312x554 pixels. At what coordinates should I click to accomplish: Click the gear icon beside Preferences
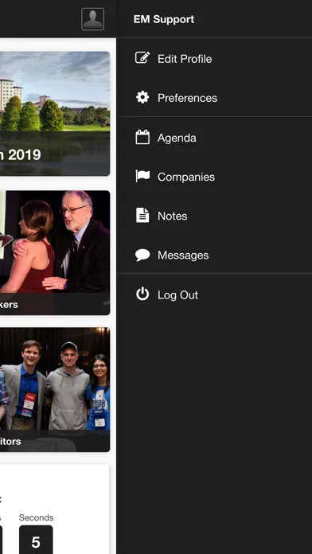142,97
